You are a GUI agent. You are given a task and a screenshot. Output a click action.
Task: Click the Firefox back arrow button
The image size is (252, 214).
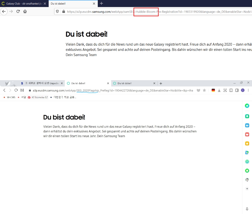point(4,11)
